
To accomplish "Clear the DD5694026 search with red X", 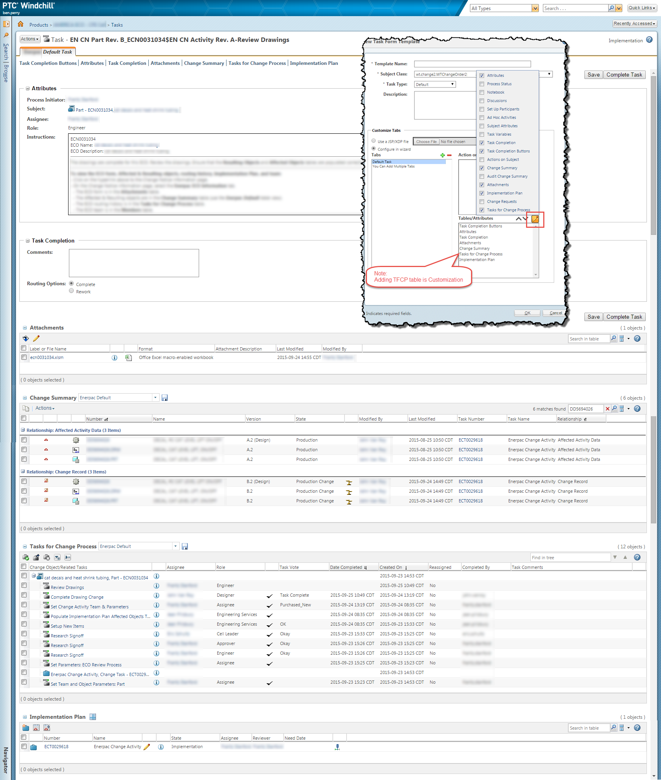I will point(608,409).
